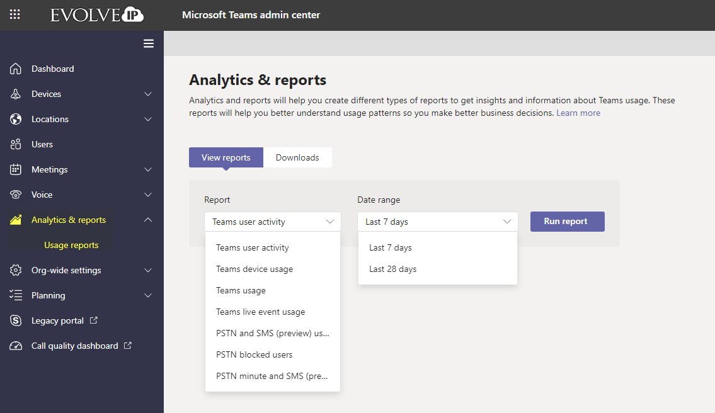Switch to the Downloads tab
Screen dimensions: 715x413
click(297, 157)
